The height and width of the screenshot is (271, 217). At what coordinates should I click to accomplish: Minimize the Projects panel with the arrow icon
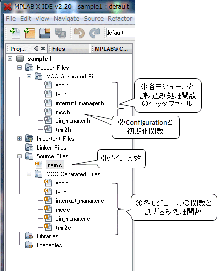pyautogui.click(x=36, y=49)
